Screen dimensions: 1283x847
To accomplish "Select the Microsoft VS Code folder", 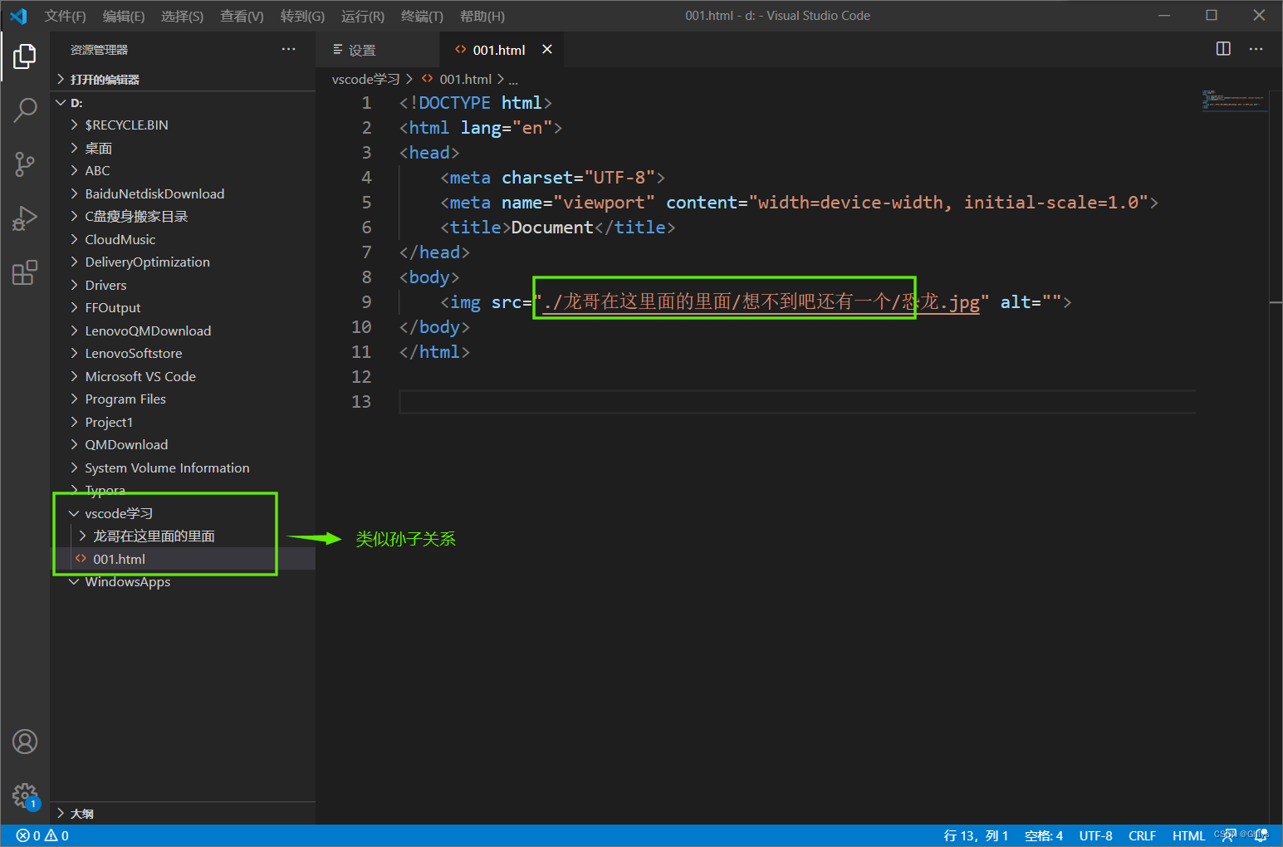I will (x=183, y=376).
